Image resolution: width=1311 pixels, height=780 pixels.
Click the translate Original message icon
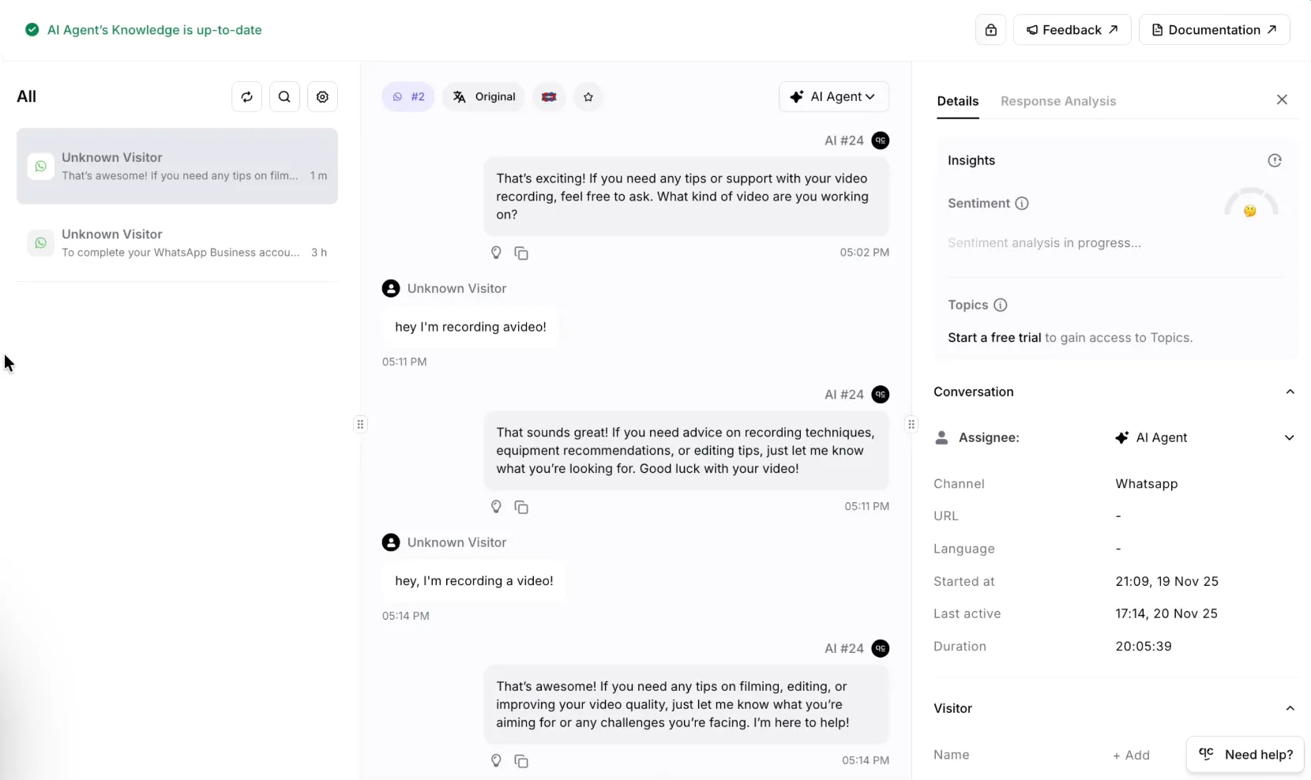[460, 96]
